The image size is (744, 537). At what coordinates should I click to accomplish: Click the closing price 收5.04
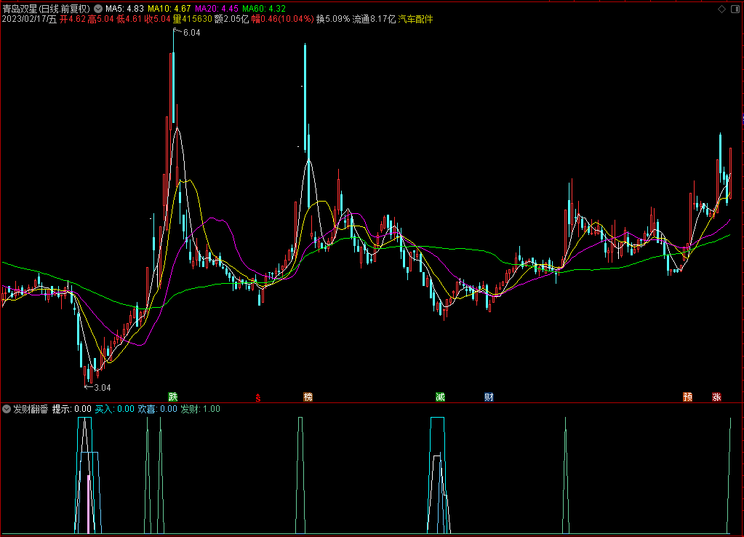(x=158, y=19)
